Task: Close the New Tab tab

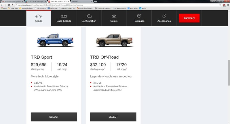Action: (92, 1)
